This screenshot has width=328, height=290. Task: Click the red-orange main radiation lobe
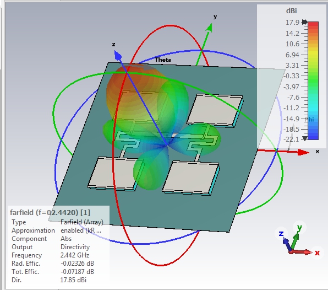click(x=134, y=94)
